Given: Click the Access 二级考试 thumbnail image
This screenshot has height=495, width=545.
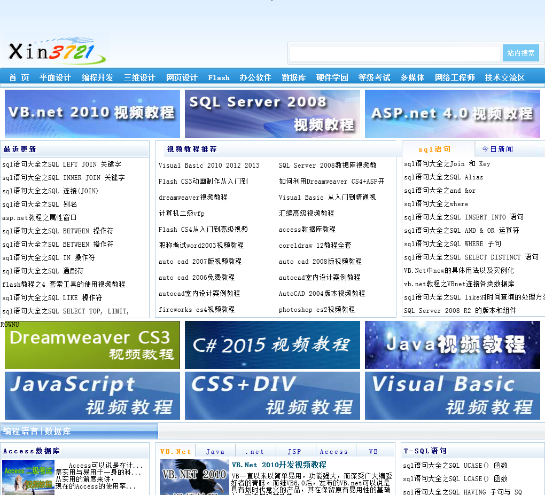Looking at the screenshot, I should point(28,477).
